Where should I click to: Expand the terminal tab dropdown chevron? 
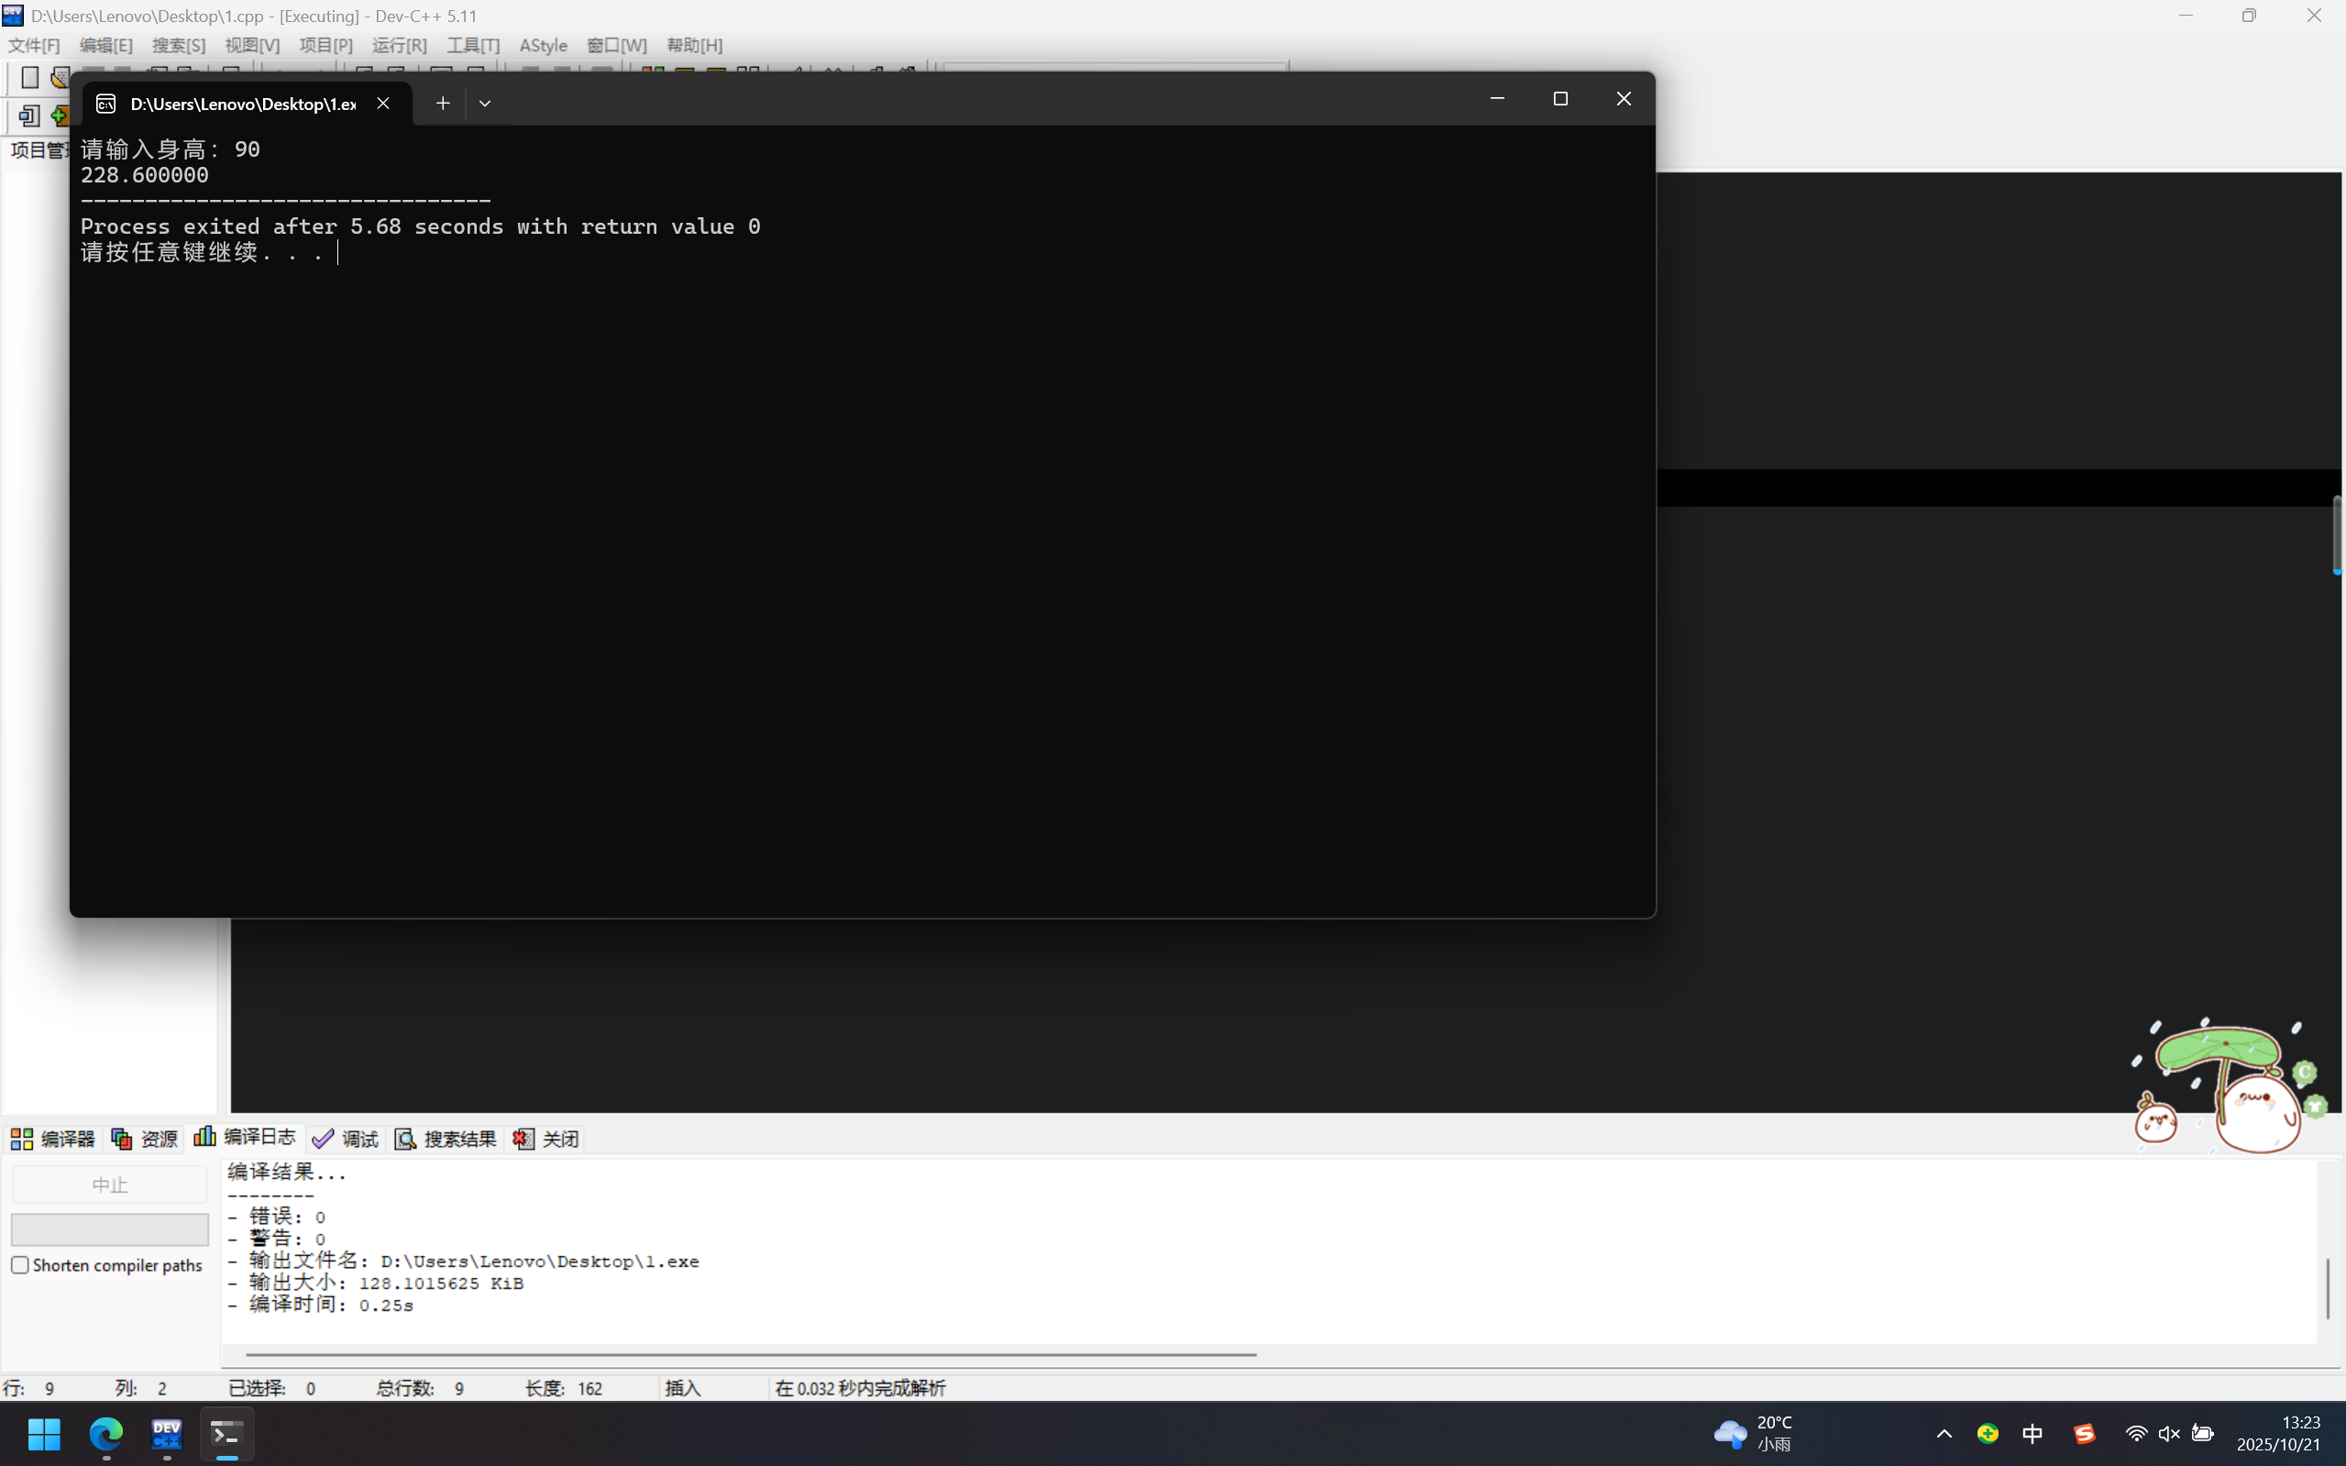pos(485,103)
